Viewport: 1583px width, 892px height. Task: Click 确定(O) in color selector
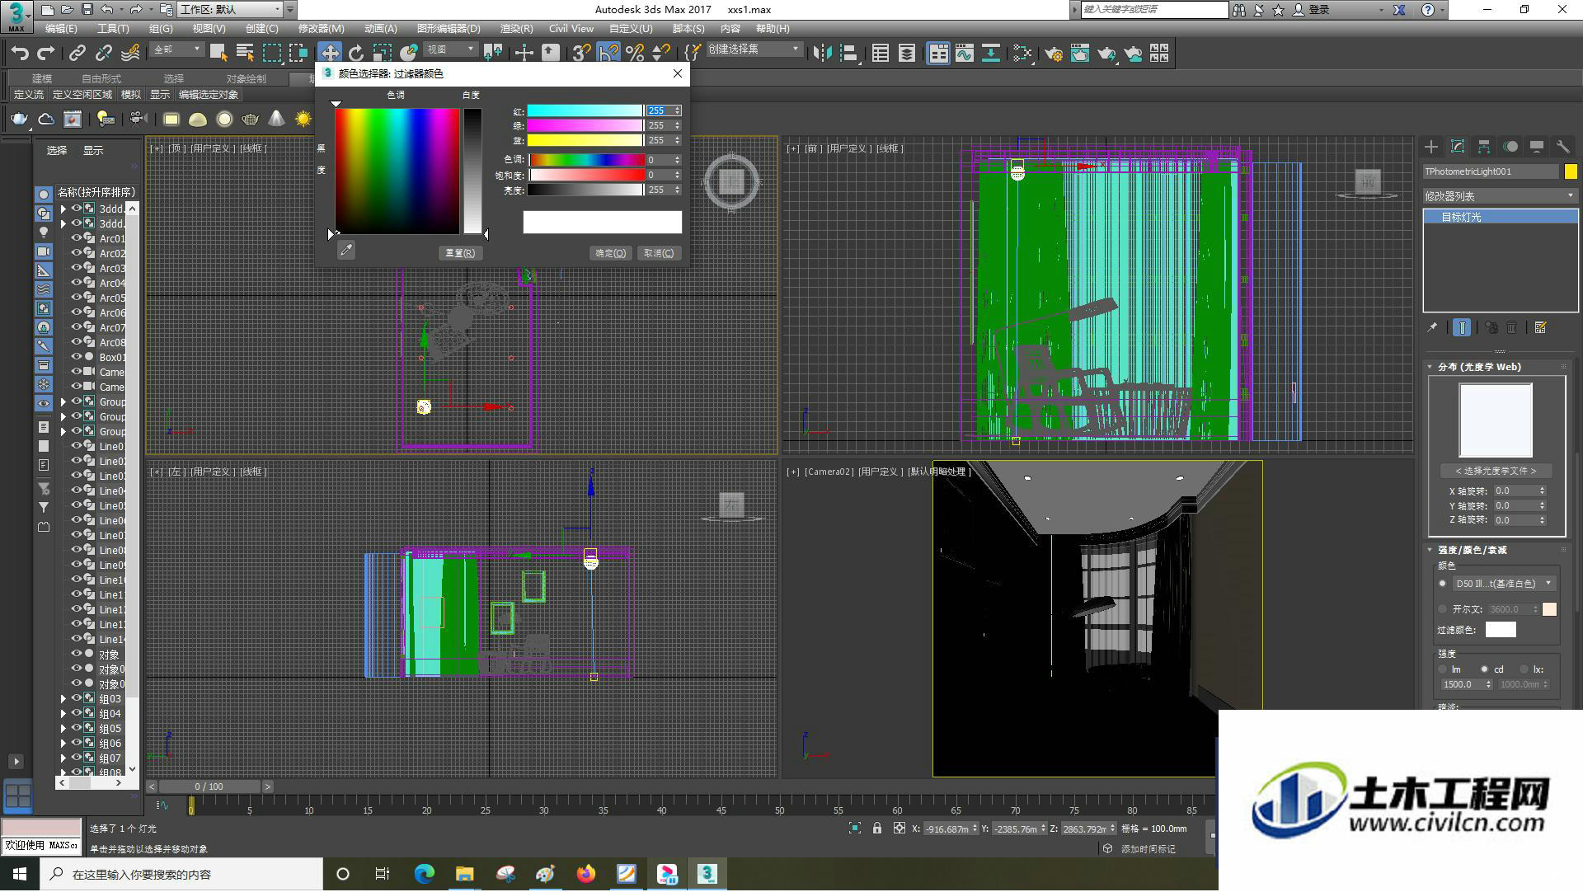click(x=611, y=253)
